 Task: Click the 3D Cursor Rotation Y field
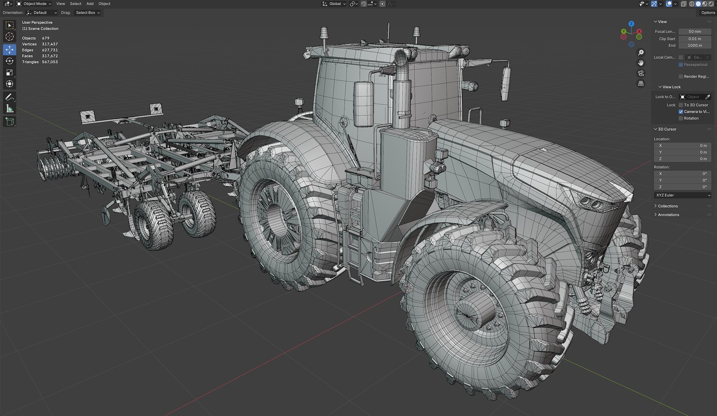click(x=683, y=180)
